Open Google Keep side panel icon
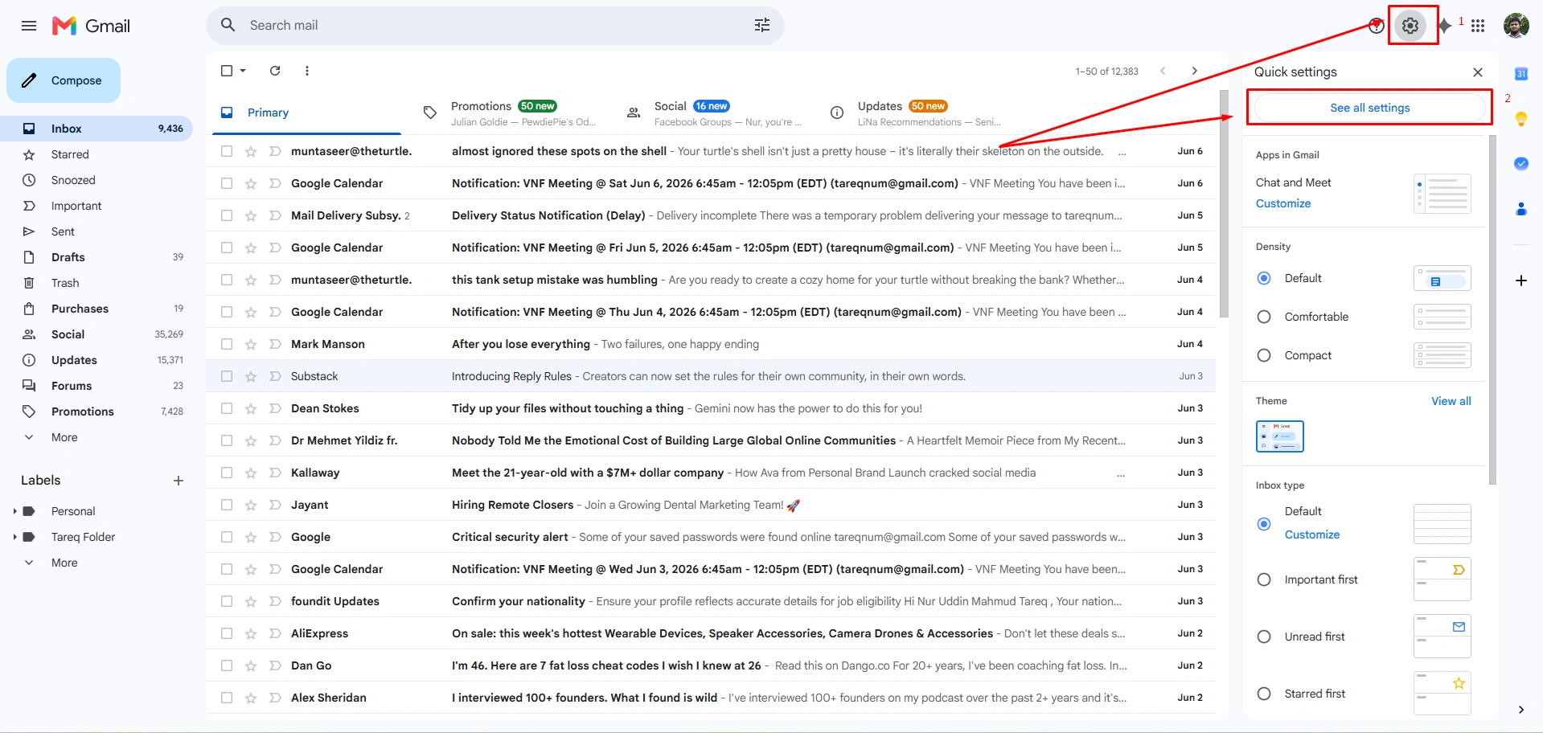The width and height of the screenshot is (1543, 733). tap(1521, 119)
